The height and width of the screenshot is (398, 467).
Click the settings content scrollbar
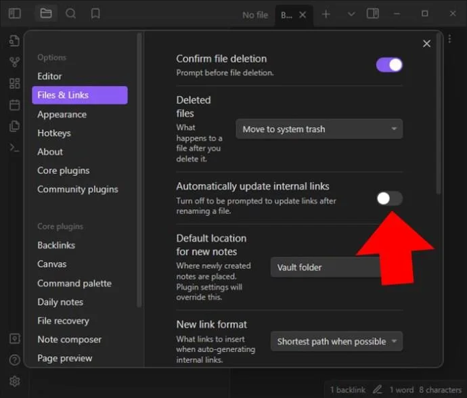[438, 114]
